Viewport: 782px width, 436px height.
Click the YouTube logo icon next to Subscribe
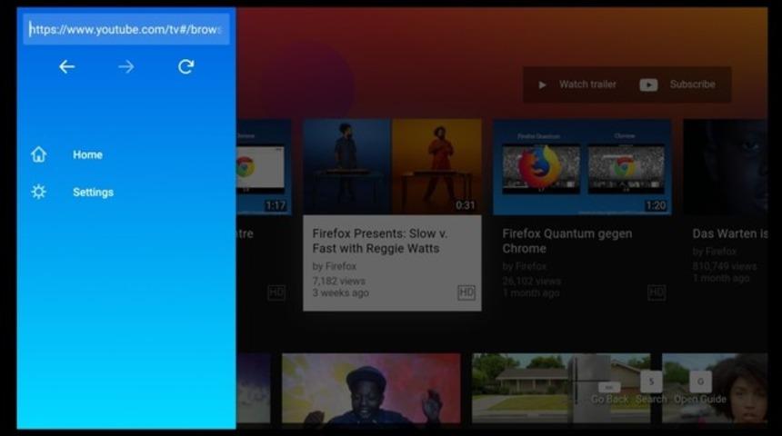(648, 84)
